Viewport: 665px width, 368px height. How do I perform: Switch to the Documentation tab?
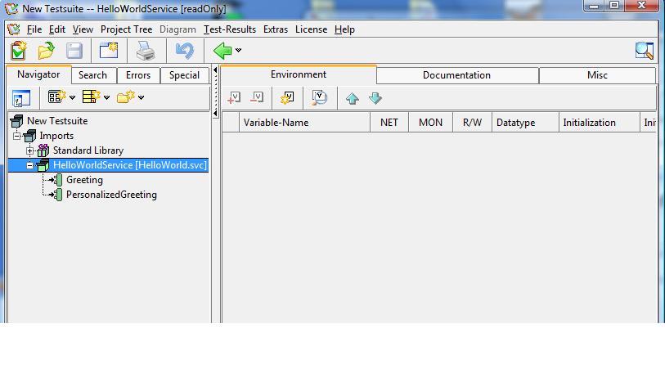point(456,75)
